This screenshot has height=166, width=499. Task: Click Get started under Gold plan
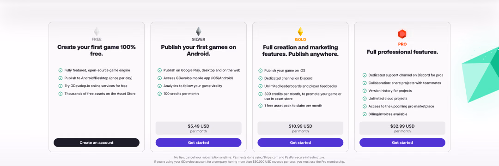coord(300,142)
